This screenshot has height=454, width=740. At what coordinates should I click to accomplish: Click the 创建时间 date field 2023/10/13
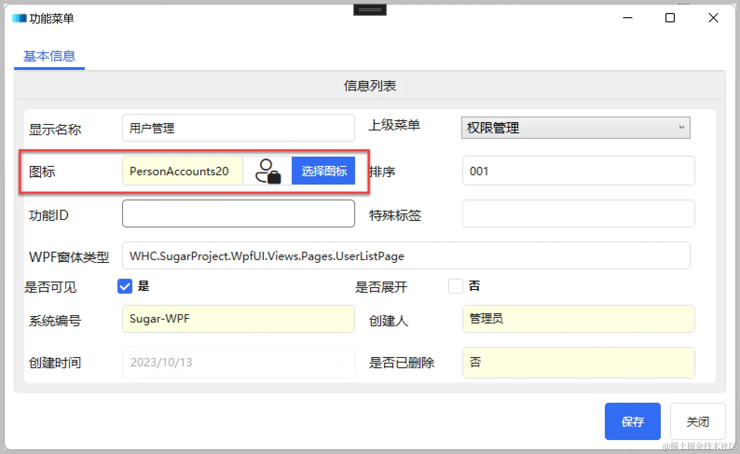[x=238, y=362]
